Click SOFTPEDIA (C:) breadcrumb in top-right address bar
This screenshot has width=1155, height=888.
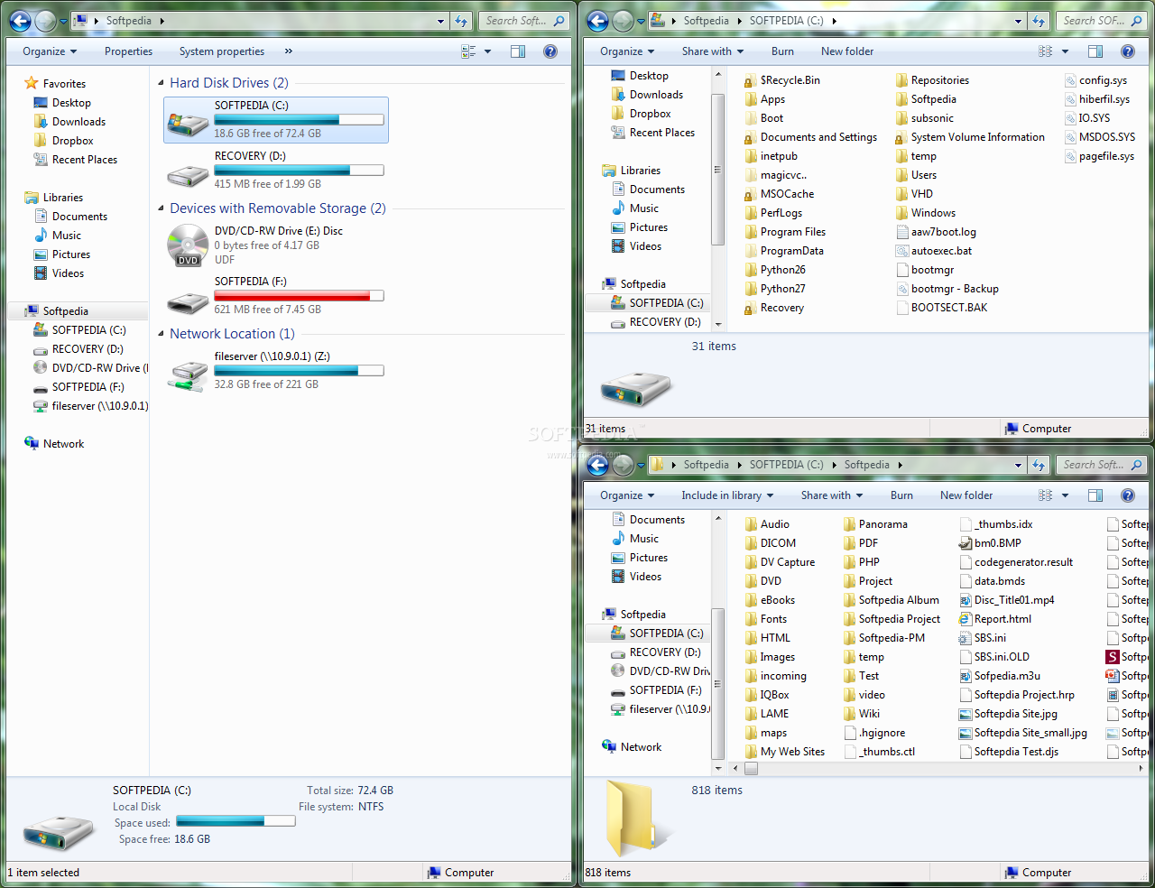pyautogui.click(x=786, y=21)
